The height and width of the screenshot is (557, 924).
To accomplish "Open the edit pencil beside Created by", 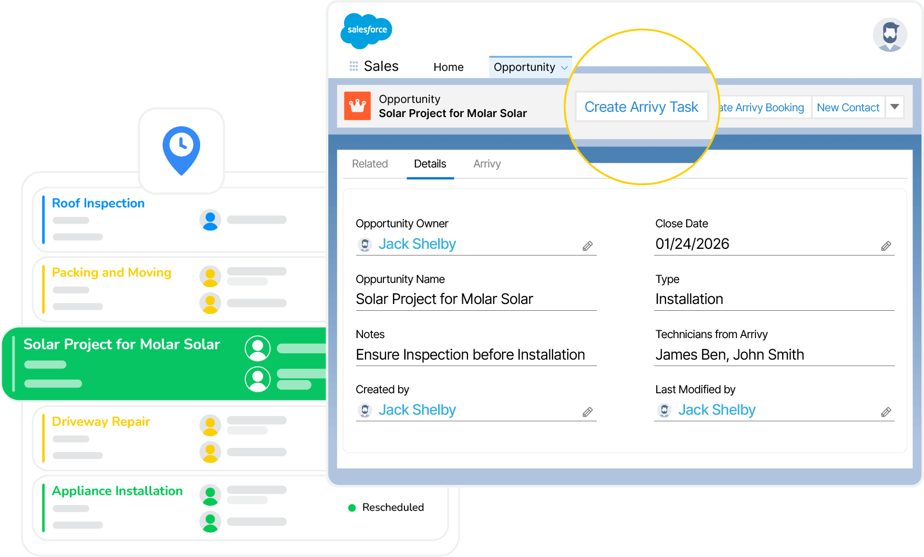I will (588, 412).
